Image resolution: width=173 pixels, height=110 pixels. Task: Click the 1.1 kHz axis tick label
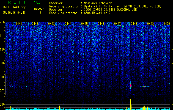coord(2,36)
